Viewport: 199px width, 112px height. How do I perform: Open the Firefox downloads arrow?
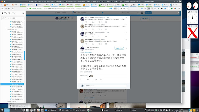coord(142,8)
